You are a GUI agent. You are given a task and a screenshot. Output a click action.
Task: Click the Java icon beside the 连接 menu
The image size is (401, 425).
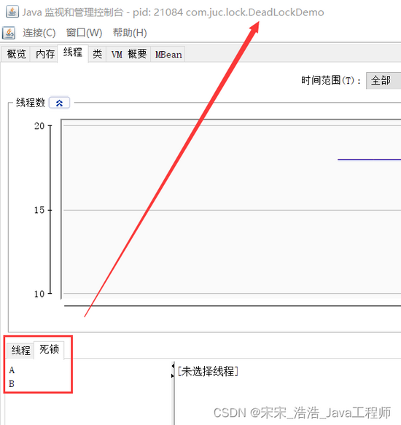click(x=9, y=33)
